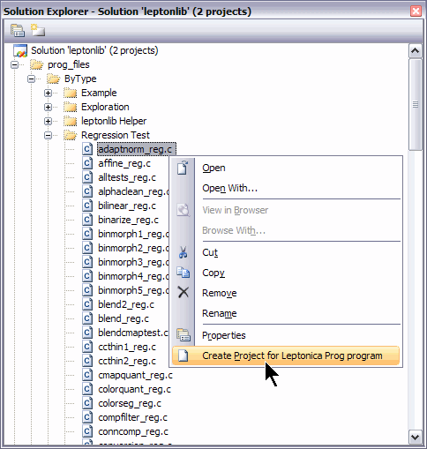Select the Regression Test folder label
Screen dimensions: 427x449
[116, 135]
